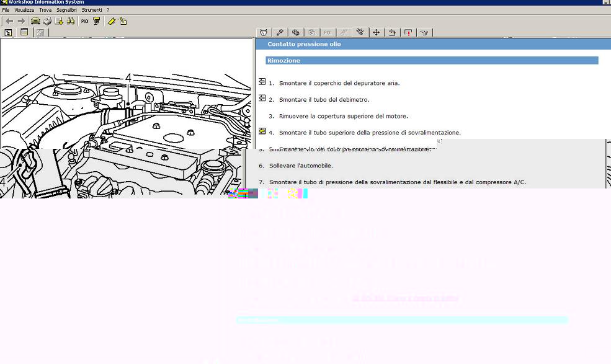Image resolution: width=611 pixels, height=364 pixels.
Task: Click the printer icon
Action: coord(47,21)
